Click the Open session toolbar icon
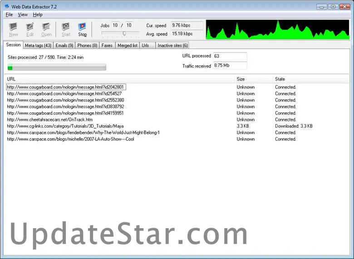The width and height of the screenshot is (354, 259). click(x=46, y=29)
